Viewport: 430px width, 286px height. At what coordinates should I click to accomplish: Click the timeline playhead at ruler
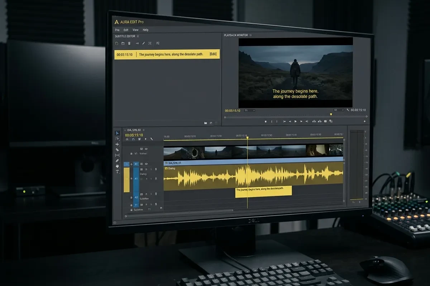point(247,138)
